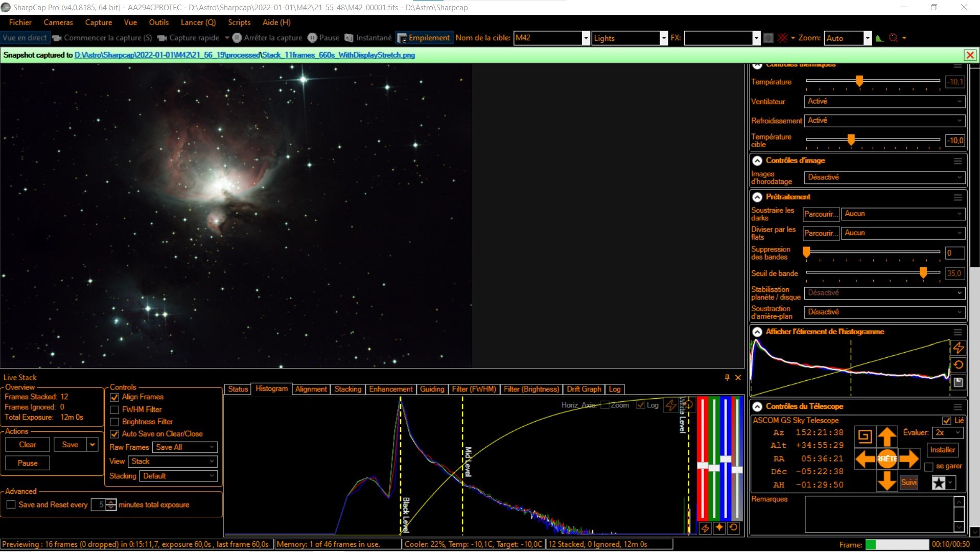Switch to the Drift Graph tab
980x552 pixels.
584,389
